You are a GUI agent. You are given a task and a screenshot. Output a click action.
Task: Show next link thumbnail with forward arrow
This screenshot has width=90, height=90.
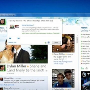click(18, 38)
